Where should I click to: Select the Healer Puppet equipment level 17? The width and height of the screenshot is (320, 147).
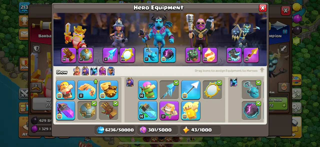point(169,110)
